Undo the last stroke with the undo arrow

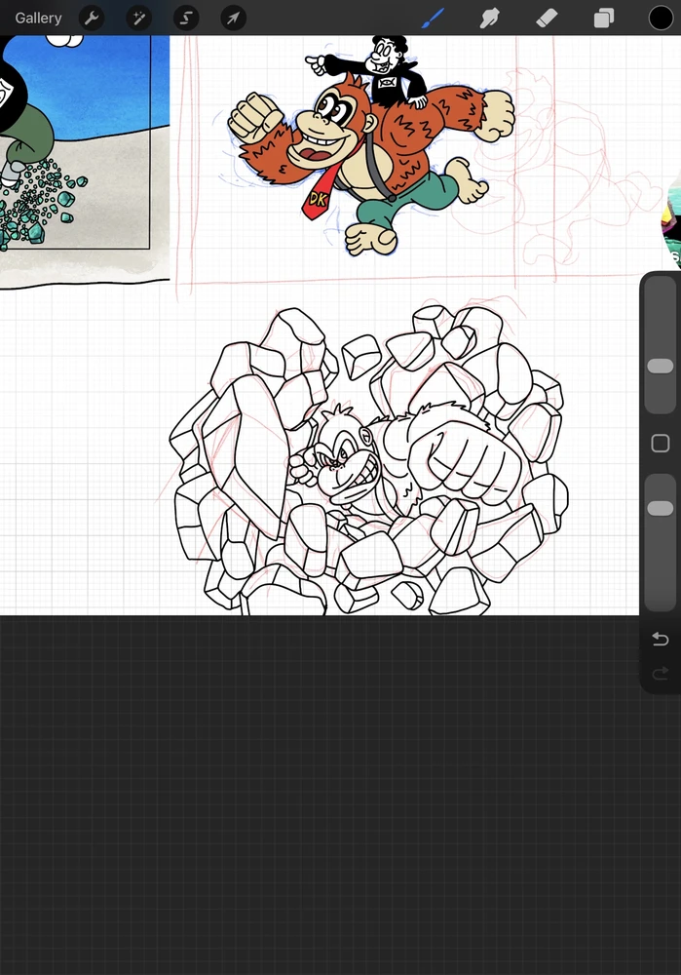pyautogui.click(x=661, y=639)
